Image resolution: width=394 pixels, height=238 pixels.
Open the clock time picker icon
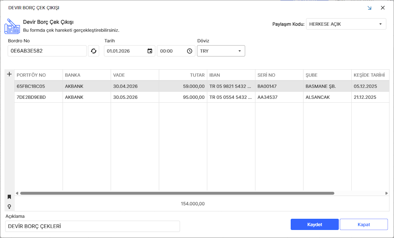point(189,51)
